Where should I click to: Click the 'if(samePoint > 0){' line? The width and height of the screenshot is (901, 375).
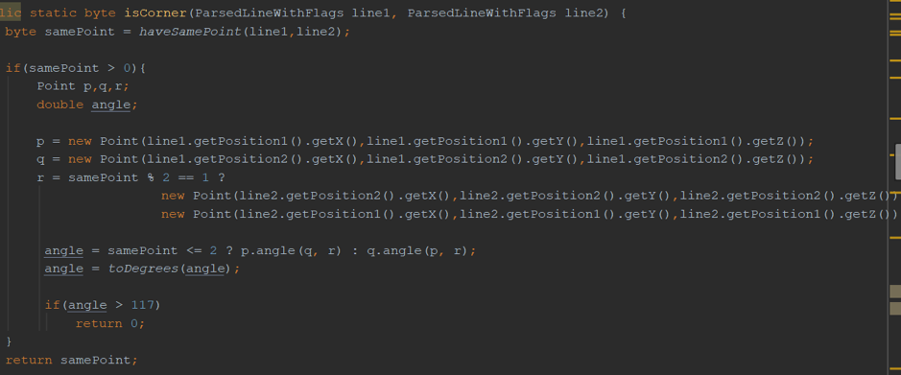[76, 68]
